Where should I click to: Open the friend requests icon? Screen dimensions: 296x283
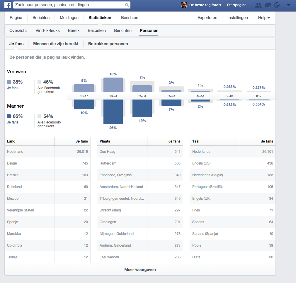click(258, 5)
